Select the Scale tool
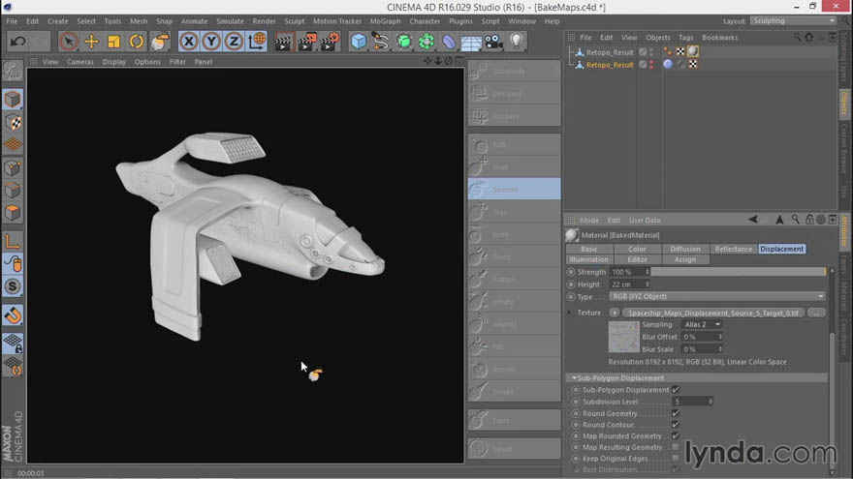853x479 pixels. (x=113, y=42)
